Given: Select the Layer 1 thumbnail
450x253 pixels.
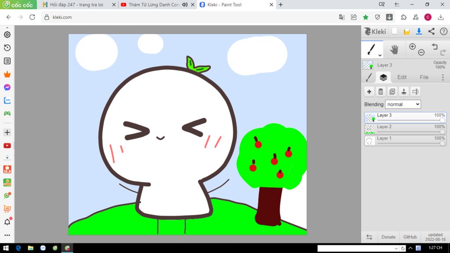Looking at the screenshot, I should tap(370, 140).
